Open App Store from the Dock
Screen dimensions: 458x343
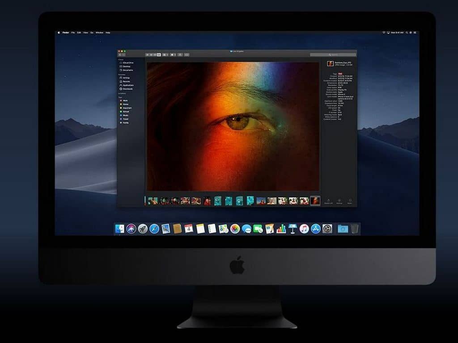pos(315,229)
